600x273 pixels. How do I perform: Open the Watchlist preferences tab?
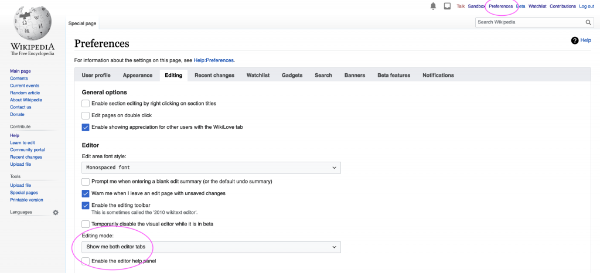tap(258, 76)
